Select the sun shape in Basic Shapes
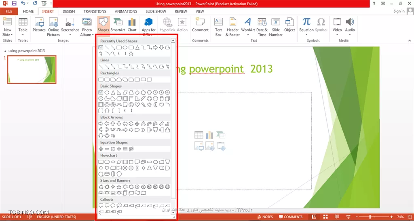 (149, 105)
